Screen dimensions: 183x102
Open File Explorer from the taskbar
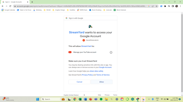click(106, 99)
